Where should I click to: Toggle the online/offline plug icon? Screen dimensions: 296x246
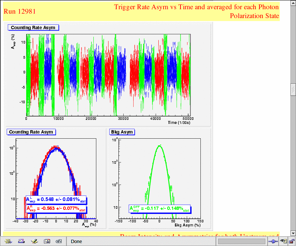[x=273, y=241]
